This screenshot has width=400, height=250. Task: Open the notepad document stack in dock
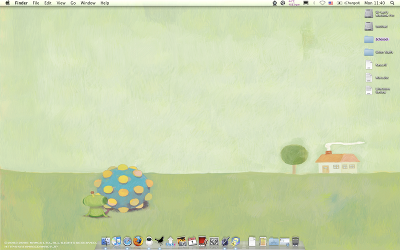263,241
